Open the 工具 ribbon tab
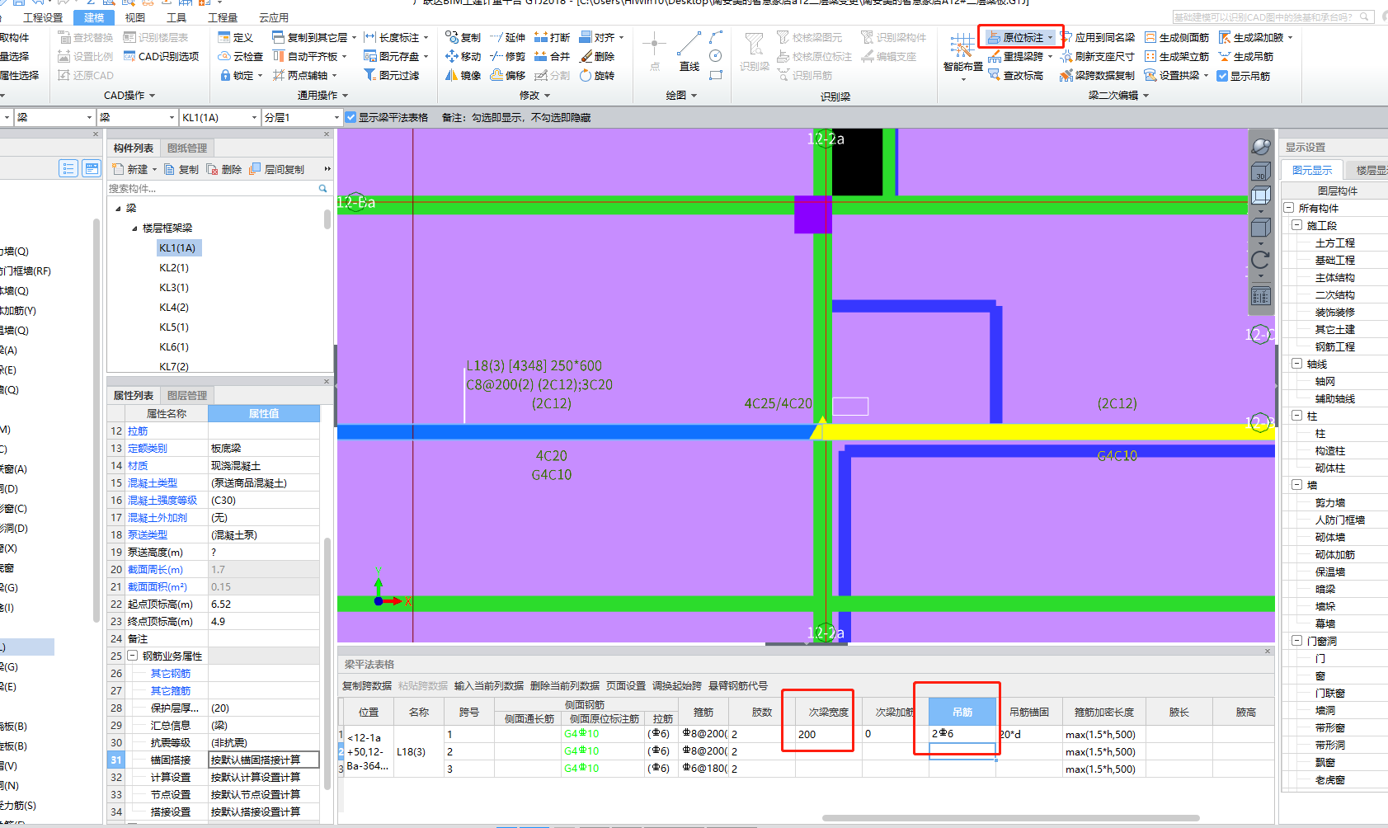This screenshot has height=828, width=1388. (176, 17)
